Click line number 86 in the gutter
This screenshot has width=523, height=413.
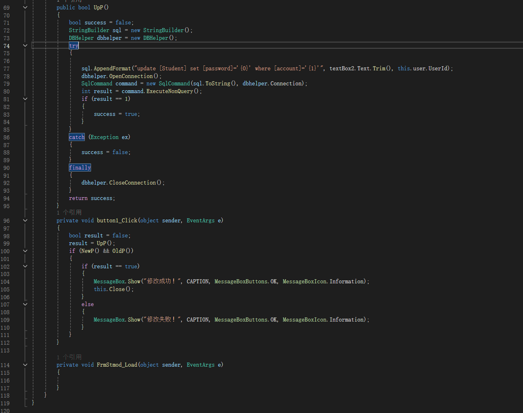coord(7,137)
